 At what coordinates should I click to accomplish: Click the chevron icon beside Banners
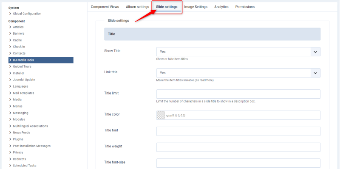(x=10, y=33)
